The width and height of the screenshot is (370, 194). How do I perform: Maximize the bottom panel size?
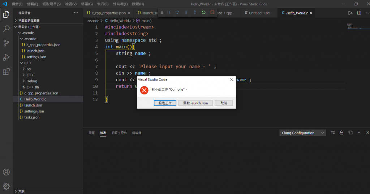pos(359,133)
